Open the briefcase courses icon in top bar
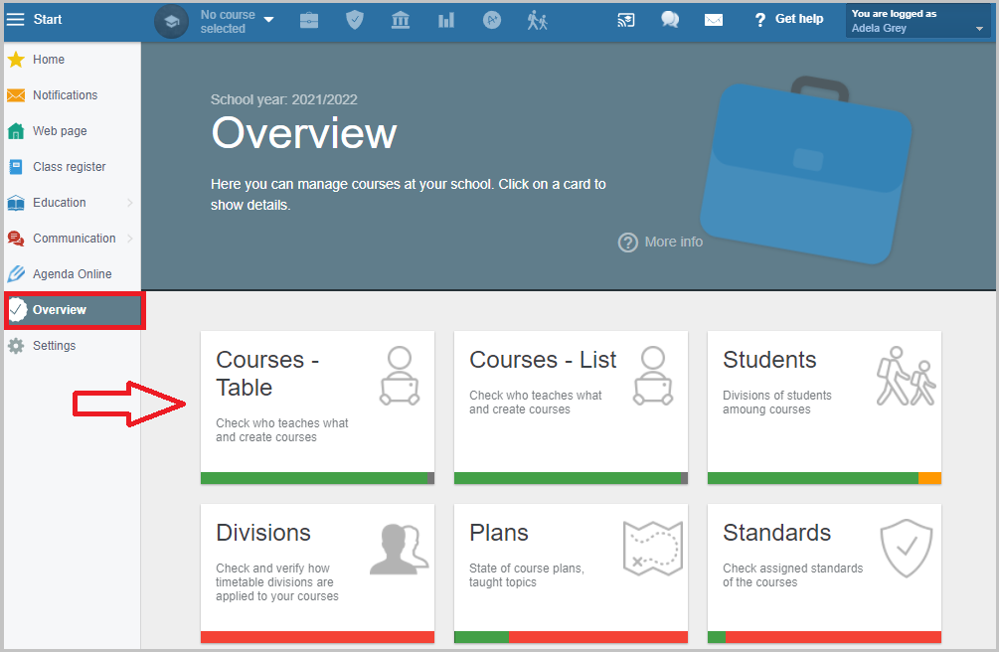999x652 pixels. click(x=309, y=21)
